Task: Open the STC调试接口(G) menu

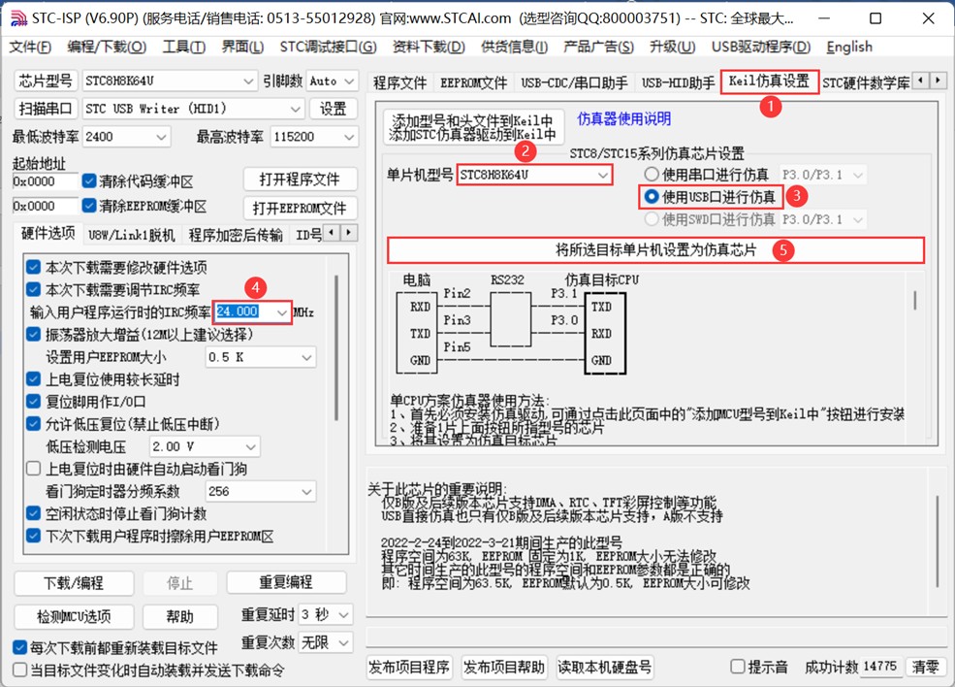Action: [328, 47]
